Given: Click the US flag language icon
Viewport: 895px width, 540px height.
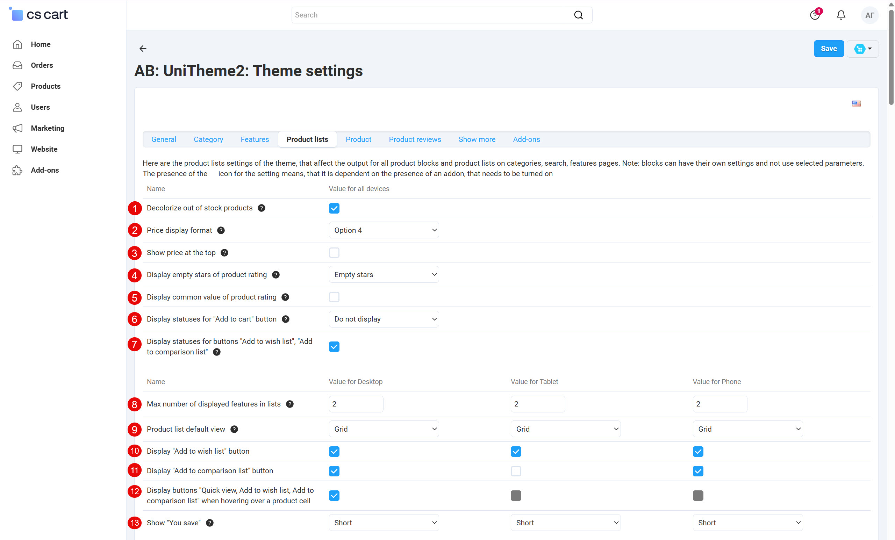Looking at the screenshot, I should tap(856, 103).
